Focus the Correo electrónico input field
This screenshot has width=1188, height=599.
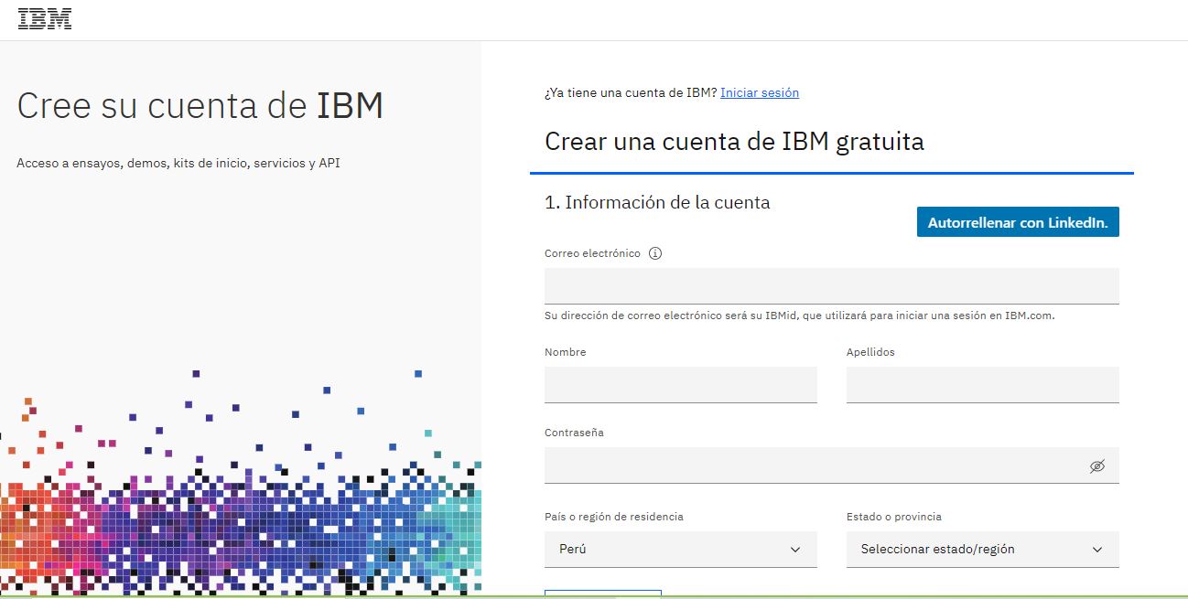[x=832, y=286]
